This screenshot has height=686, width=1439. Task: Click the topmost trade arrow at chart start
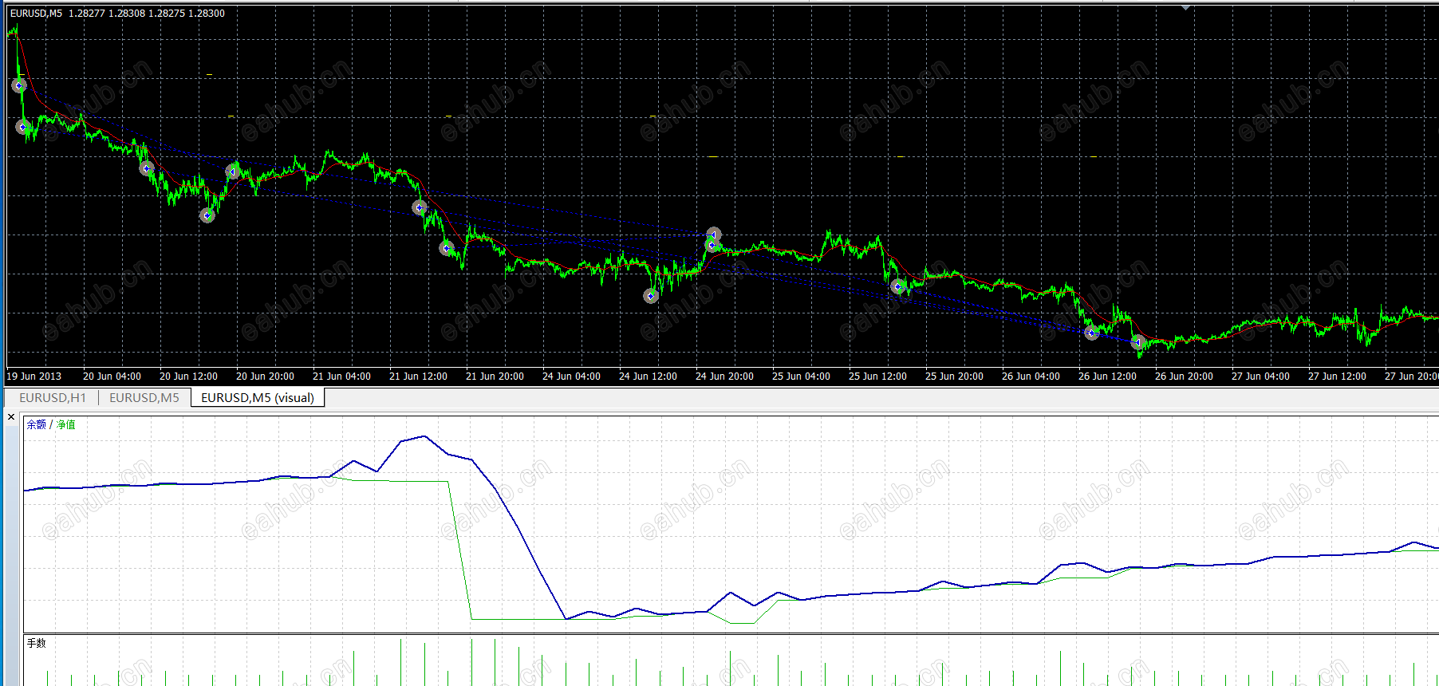point(19,85)
